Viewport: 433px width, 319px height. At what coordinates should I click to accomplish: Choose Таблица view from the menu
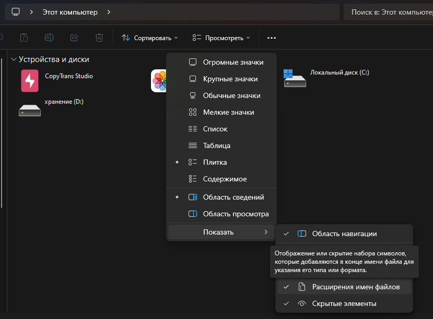[x=216, y=145]
